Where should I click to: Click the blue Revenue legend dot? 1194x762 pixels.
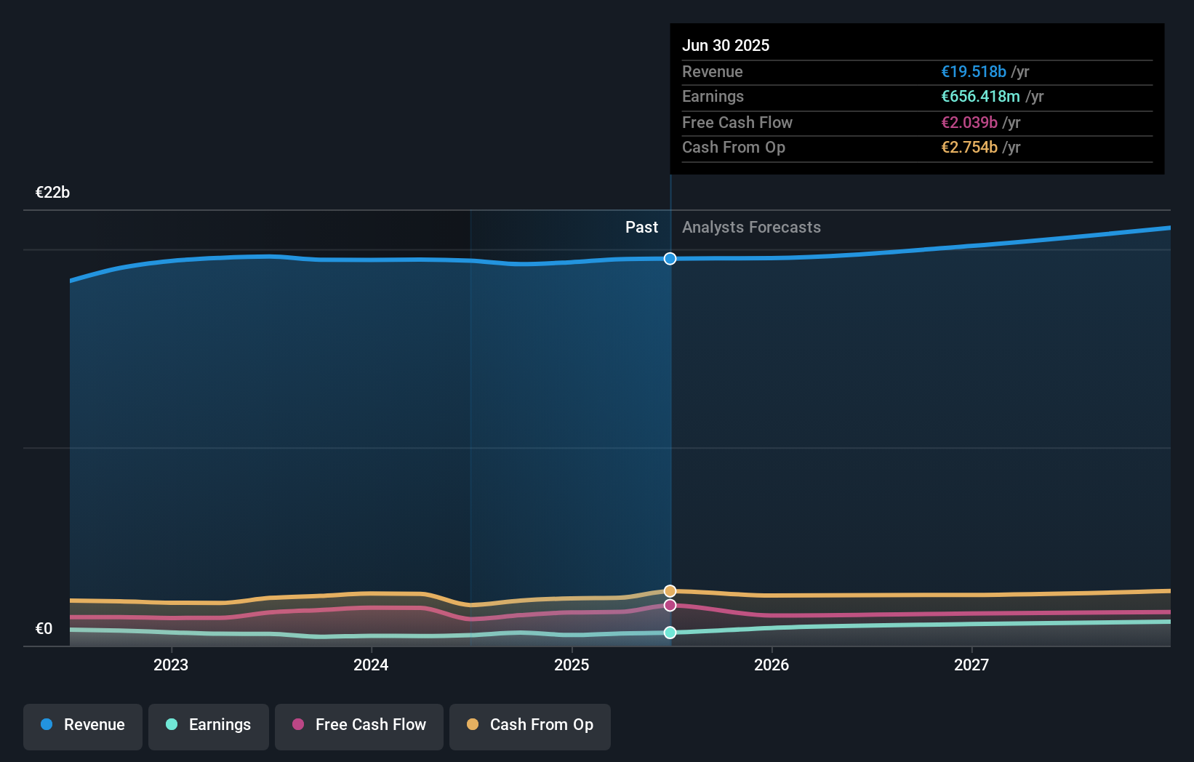(x=45, y=725)
